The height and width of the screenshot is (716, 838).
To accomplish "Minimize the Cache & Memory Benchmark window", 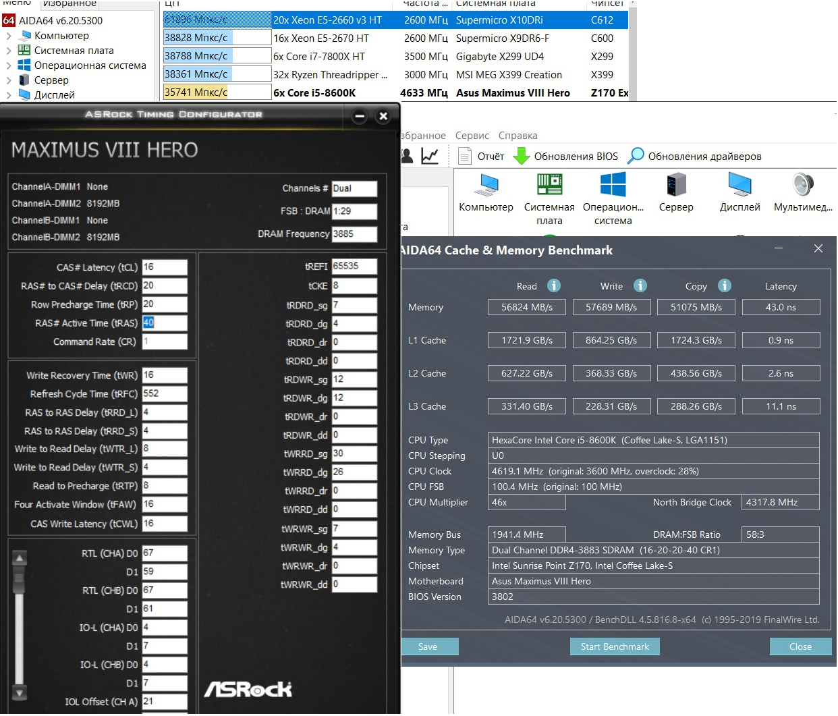I will tap(779, 249).
